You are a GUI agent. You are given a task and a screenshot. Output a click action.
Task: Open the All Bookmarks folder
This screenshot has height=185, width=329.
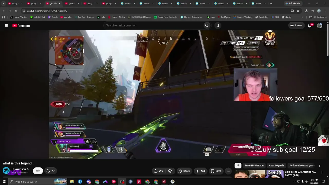coord(318,17)
